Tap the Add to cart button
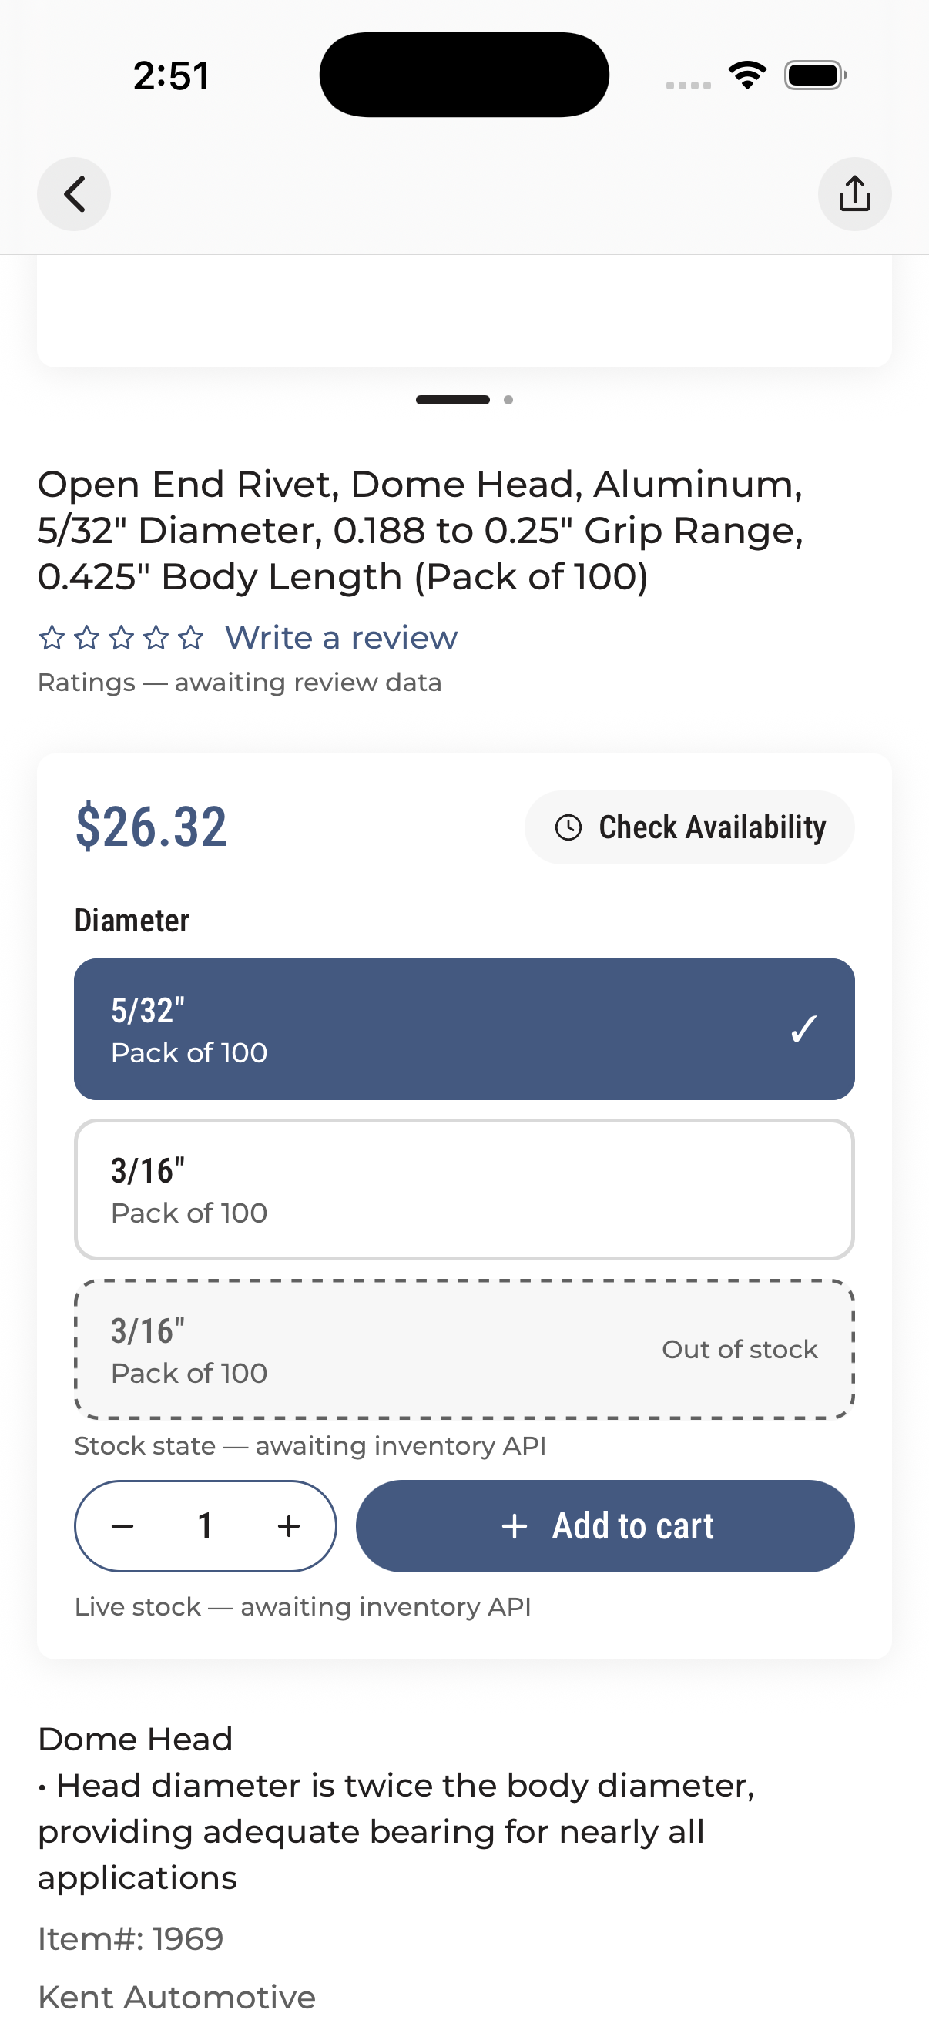Image resolution: width=929 pixels, height=2020 pixels. click(x=605, y=1526)
